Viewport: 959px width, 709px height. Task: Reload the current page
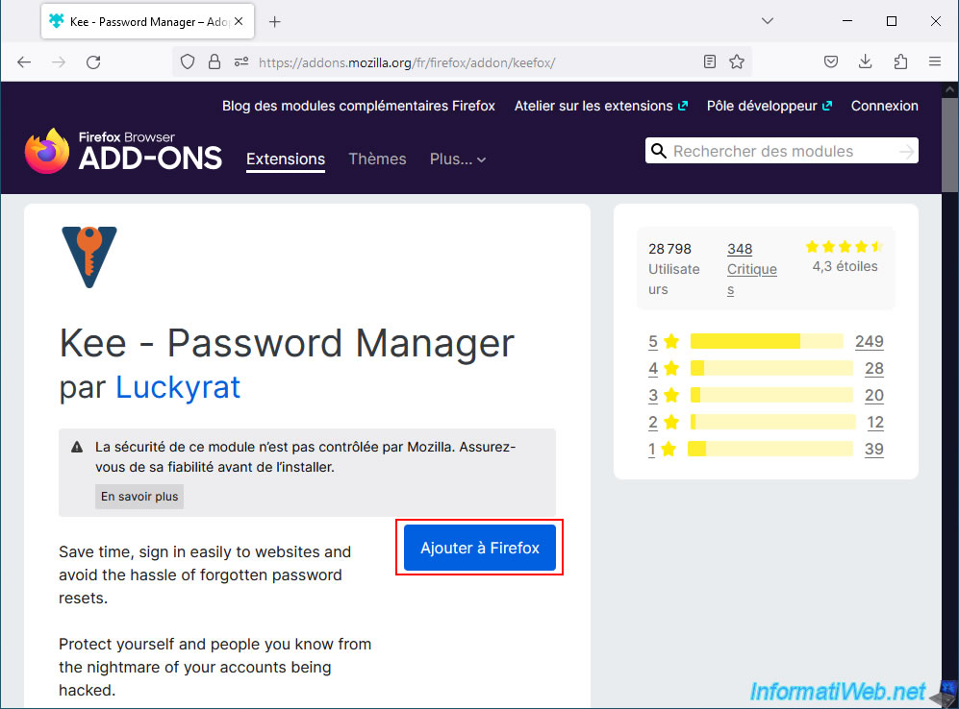point(93,62)
